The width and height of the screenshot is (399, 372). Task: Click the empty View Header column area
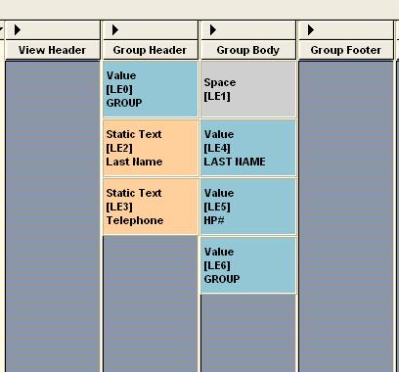pos(53,216)
